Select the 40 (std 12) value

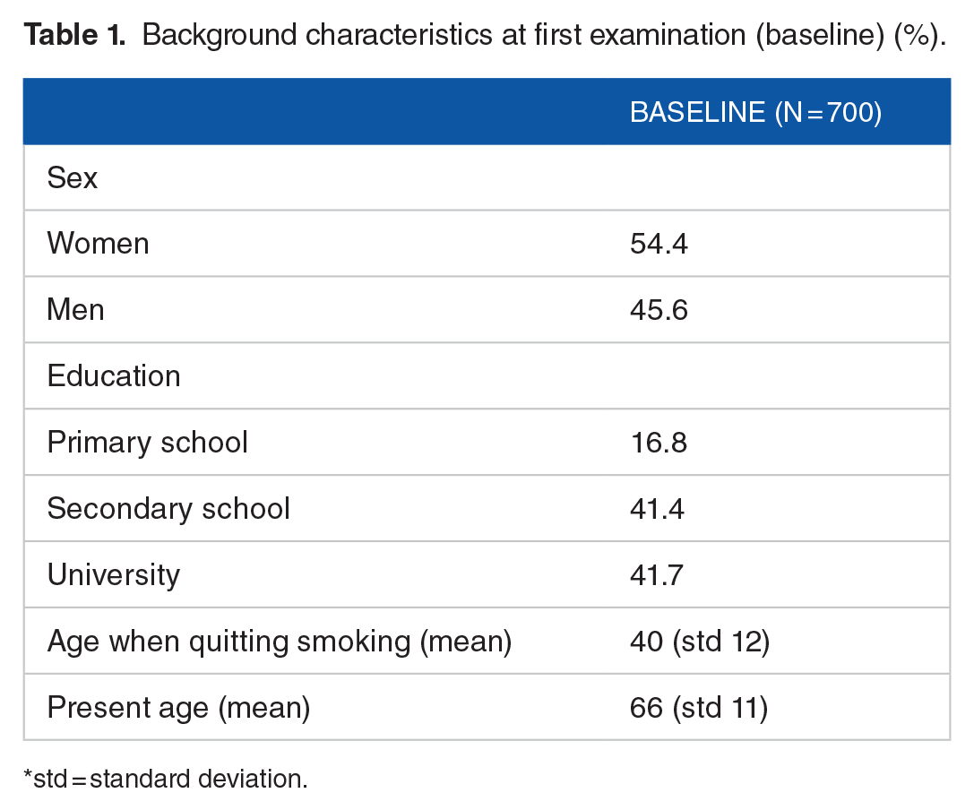tap(700, 642)
